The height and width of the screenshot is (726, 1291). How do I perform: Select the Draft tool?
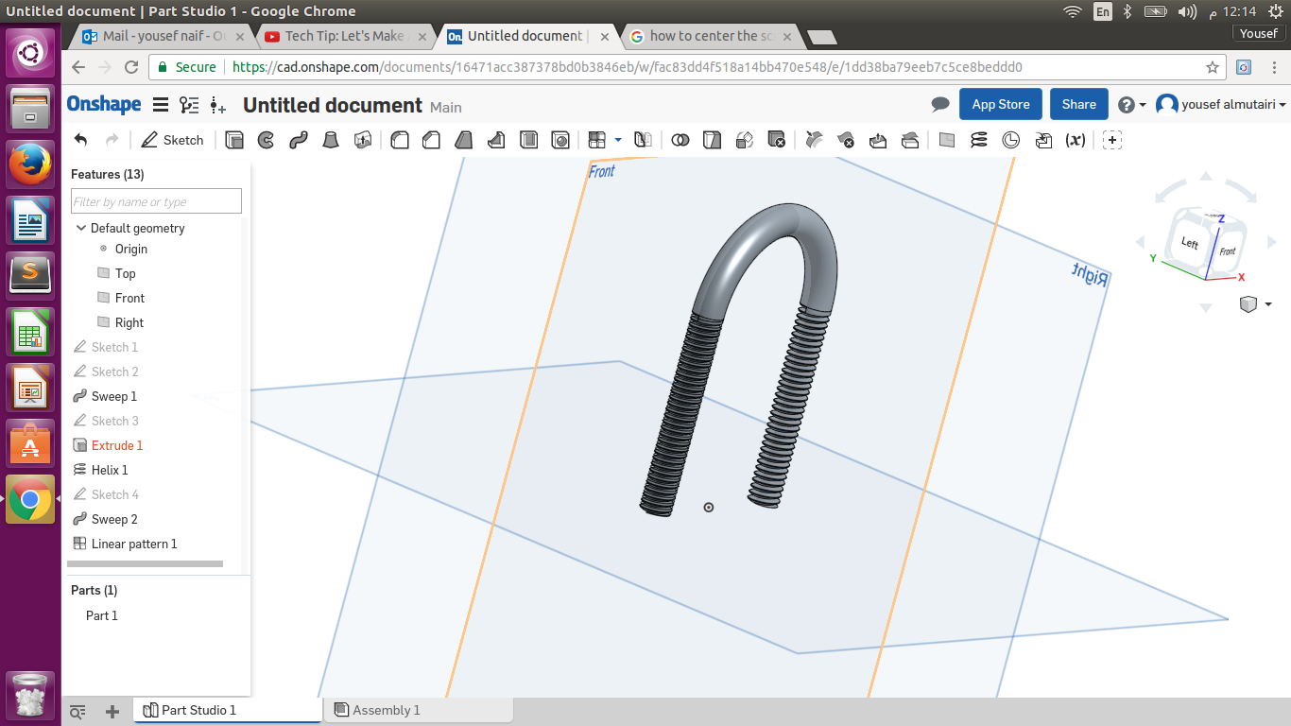pos(464,140)
